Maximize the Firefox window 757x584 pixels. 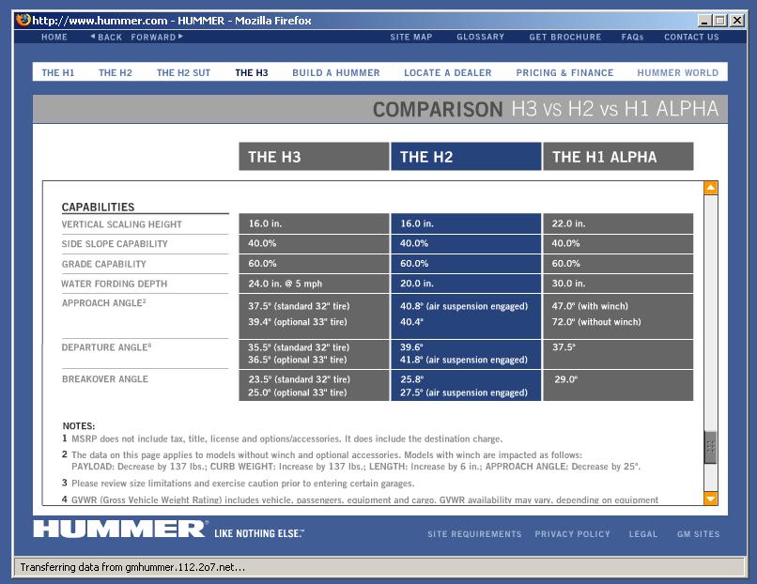(720, 21)
